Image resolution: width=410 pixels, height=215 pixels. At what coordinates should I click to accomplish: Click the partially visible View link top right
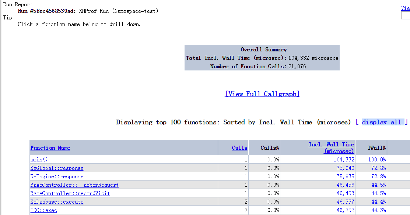pyautogui.click(x=405, y=8)
